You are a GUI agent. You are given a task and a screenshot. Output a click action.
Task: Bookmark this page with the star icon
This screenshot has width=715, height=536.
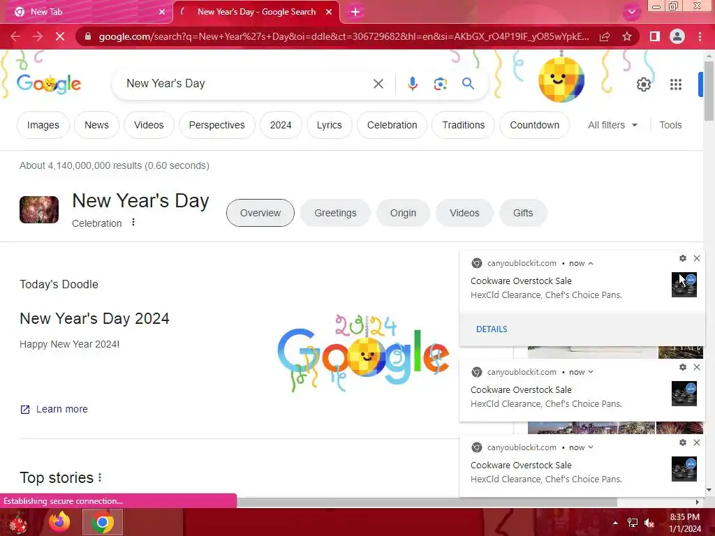pyautogui.click(x=627, y=36)
